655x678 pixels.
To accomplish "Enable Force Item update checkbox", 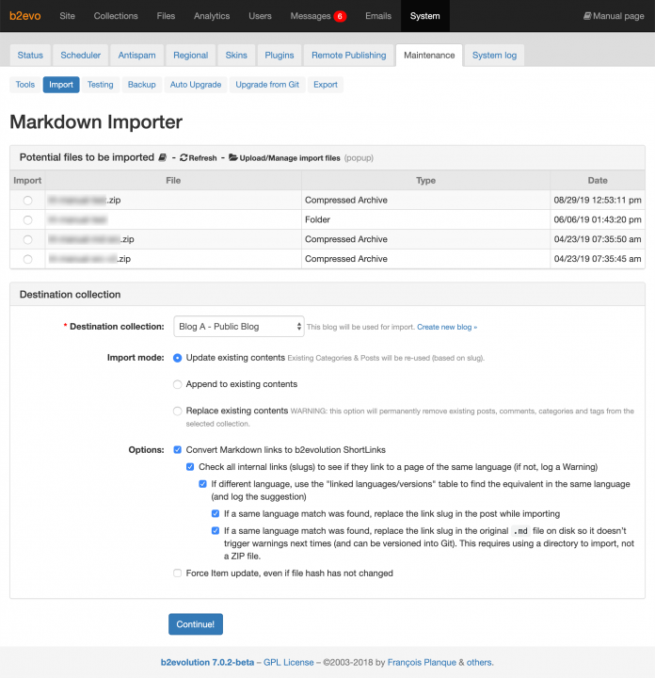I will pyautogui.click(x=177, y=573).
